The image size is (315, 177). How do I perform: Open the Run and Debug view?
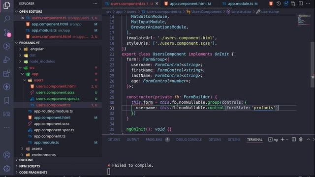(6, 59)
